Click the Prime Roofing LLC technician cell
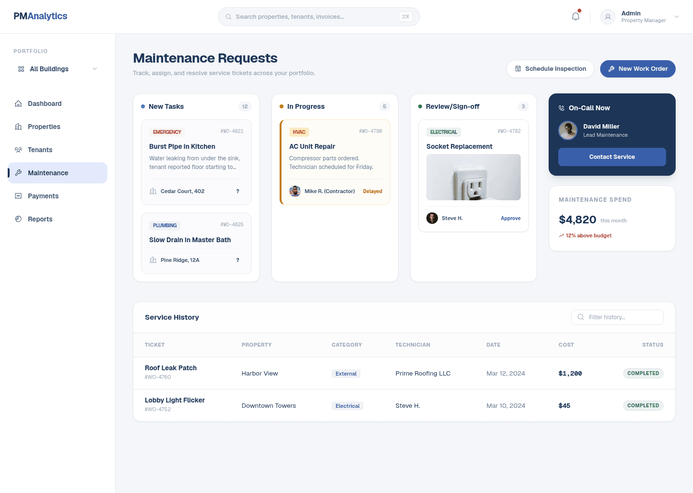Screen dimensions: 693x493 pyautogui.click(x=423, y=373)
